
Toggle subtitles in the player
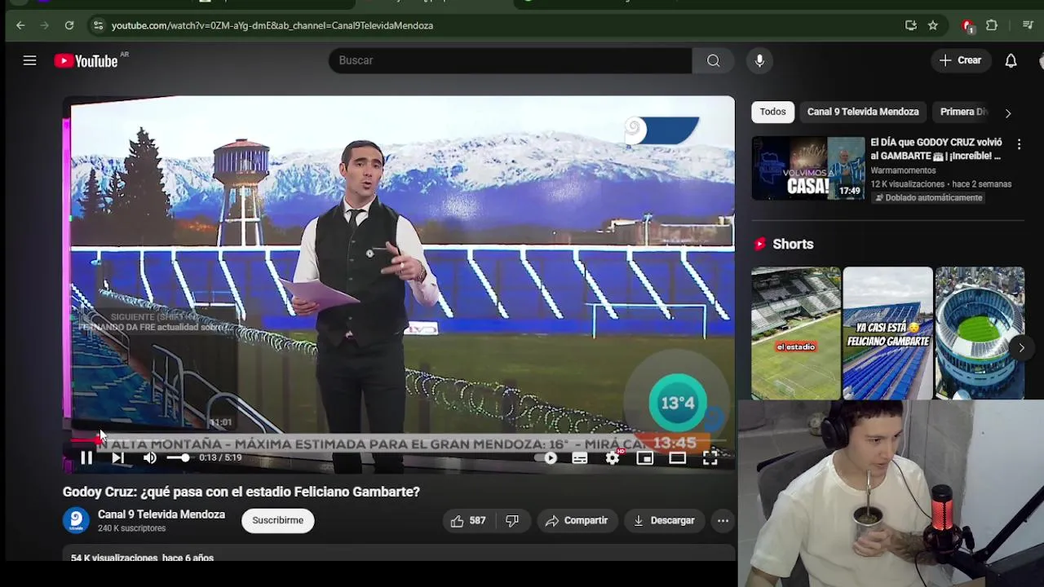[580, 458]
